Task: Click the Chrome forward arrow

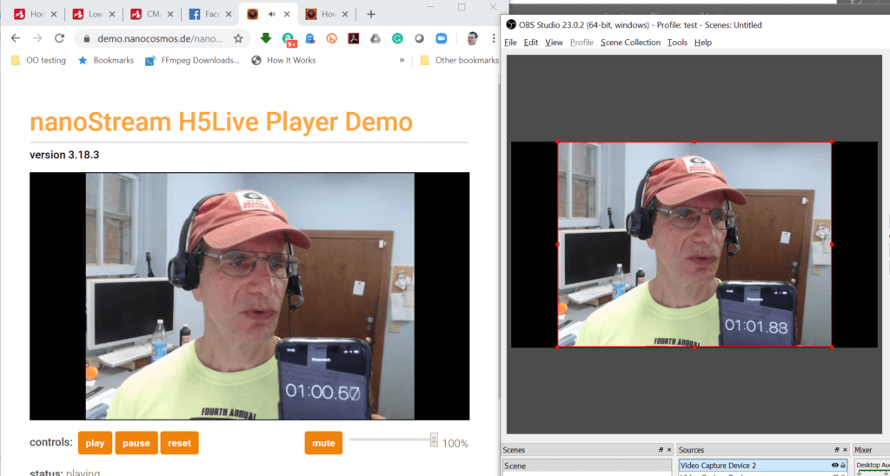Action: click(37, 38)
